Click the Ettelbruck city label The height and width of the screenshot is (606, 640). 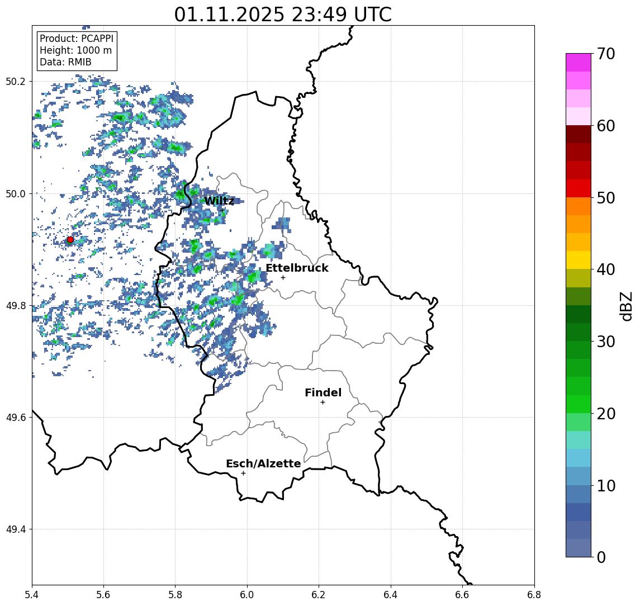pyautogui.click(x=297, y=268)
